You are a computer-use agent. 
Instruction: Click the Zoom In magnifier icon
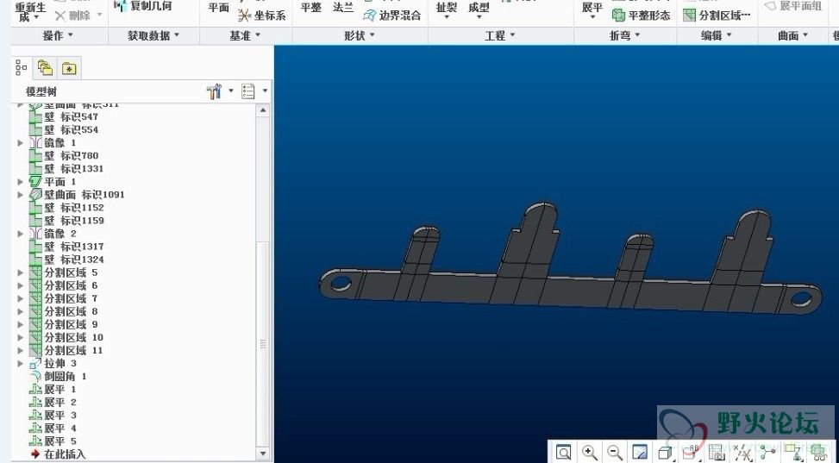(x=590, y=453)
